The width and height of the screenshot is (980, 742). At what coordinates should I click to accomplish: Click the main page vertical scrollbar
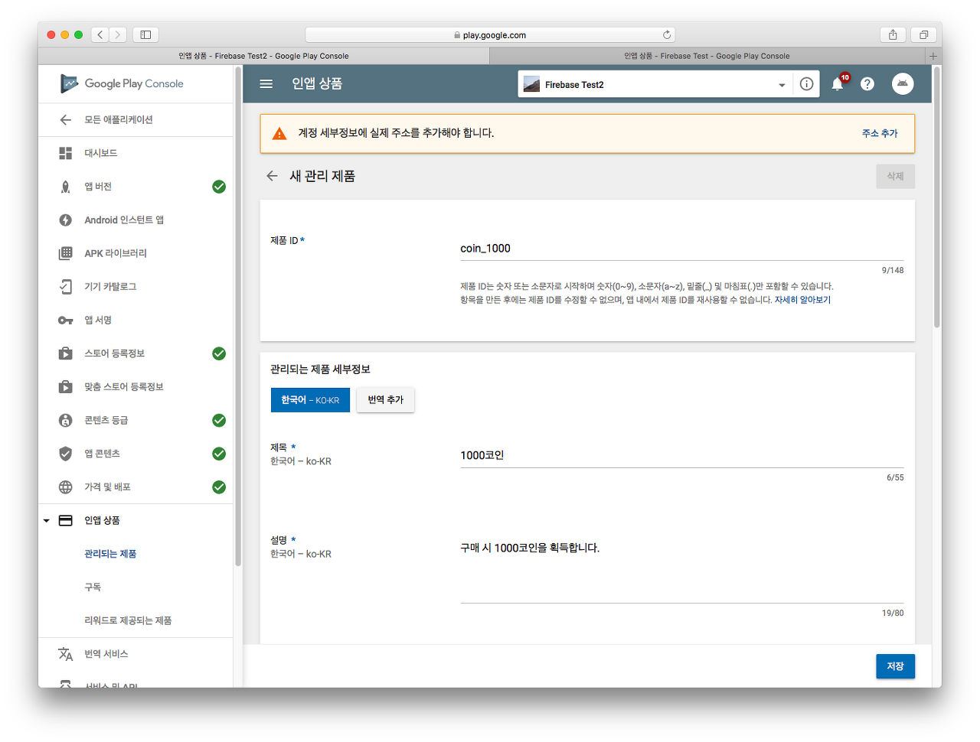[936, 197]
